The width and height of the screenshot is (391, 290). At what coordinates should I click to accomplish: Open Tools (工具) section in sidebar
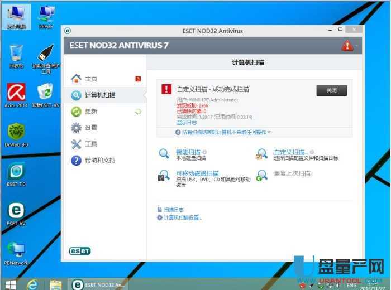click(x=91, y=144)
